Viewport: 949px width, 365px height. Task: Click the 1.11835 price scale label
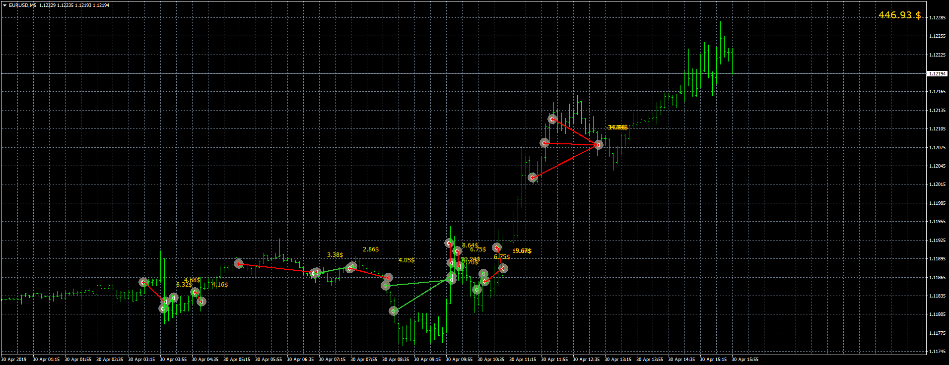pyautogui.click(x=937, y=296)
